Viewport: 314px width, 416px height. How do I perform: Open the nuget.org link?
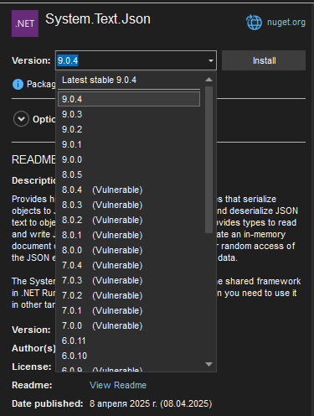[x=286, y=22]
